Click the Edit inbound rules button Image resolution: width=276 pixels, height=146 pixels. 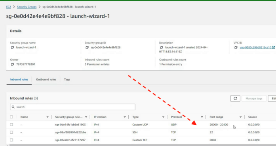pos(272,98)
